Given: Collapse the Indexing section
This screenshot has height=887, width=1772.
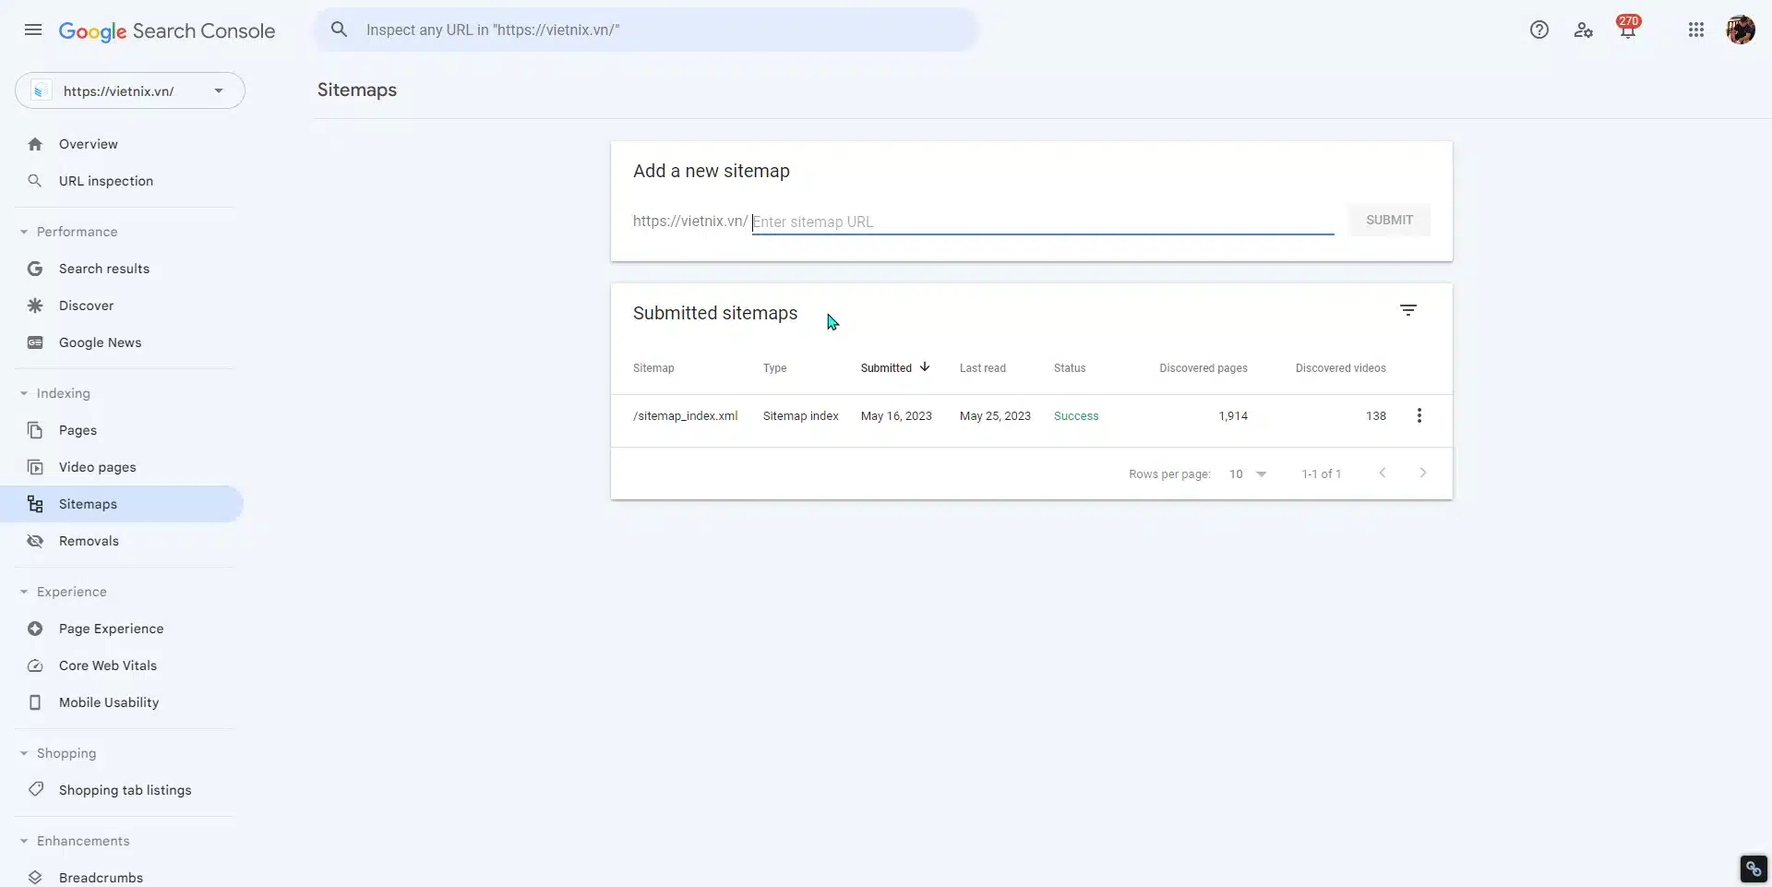Looking at the screenshot, I should [24, 393].
